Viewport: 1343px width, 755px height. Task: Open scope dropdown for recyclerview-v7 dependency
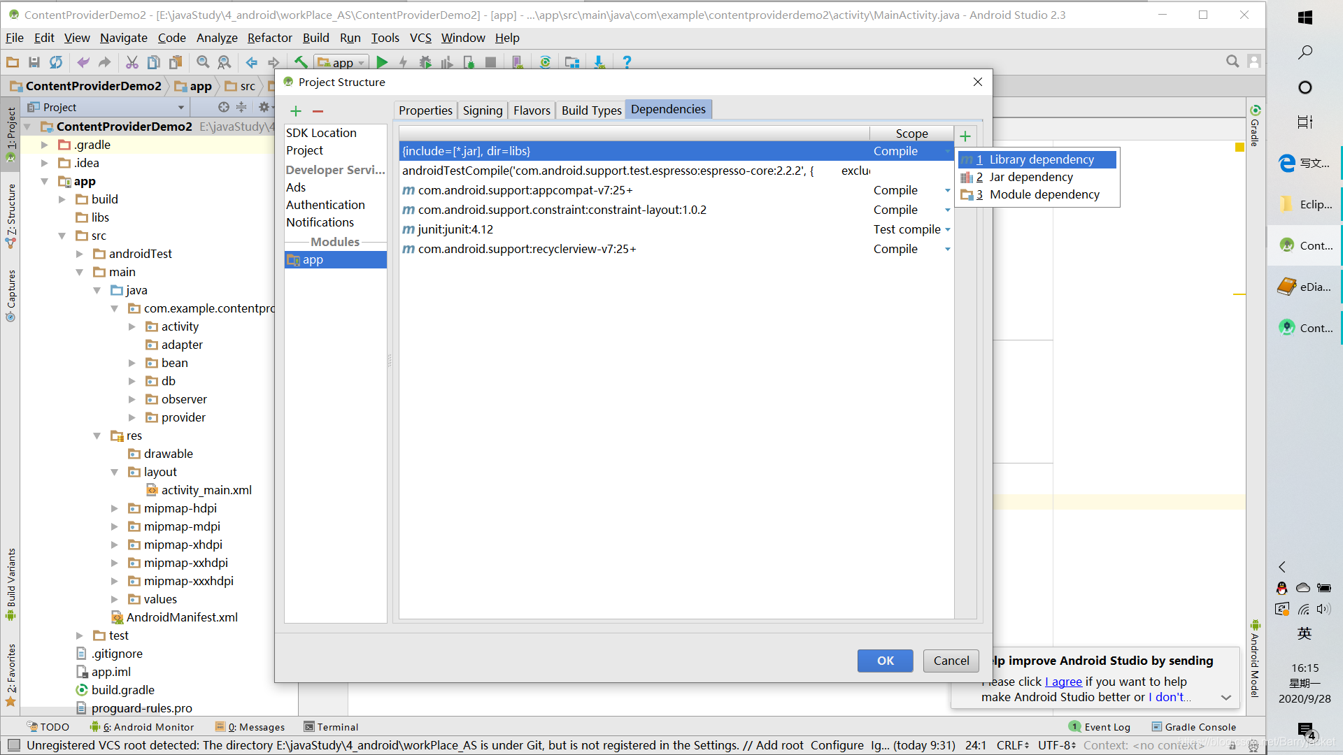[x=948, y=249]
